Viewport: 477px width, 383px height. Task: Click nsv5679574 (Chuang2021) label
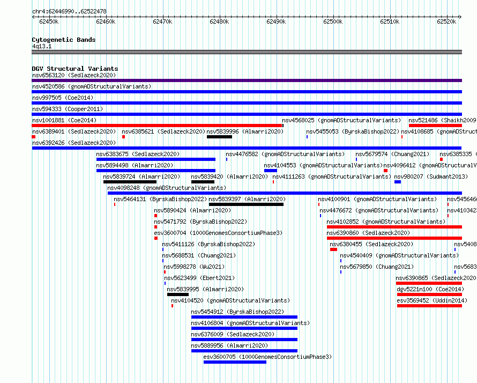click(392, 154)
